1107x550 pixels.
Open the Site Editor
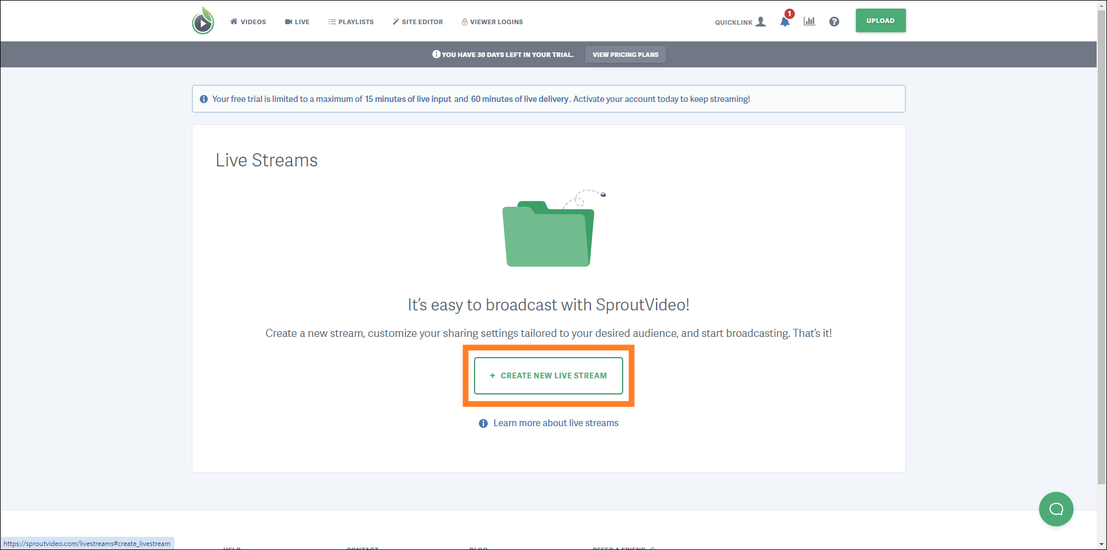click(418, 22)
